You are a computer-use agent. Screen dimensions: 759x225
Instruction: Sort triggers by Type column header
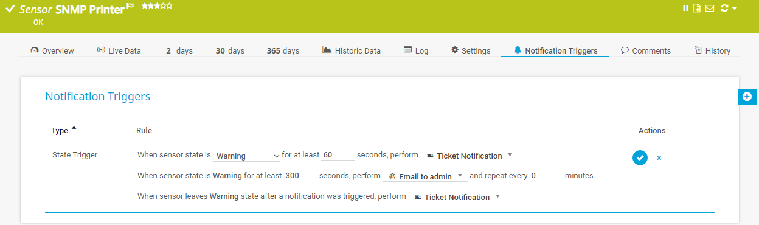click(60, 130)
